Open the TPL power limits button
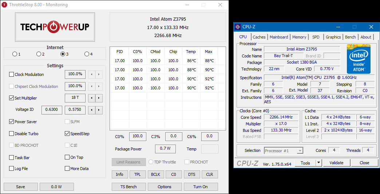380x194 pixels. [138, 174]
